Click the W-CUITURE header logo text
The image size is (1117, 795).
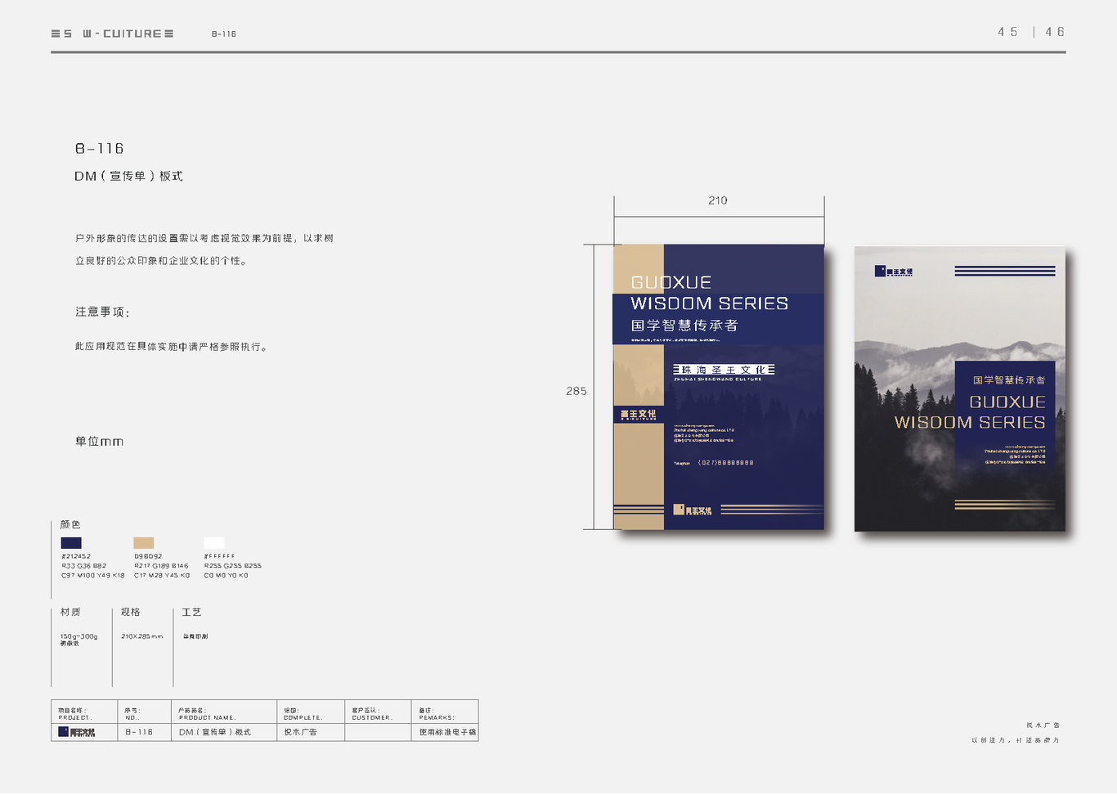[x=112, y=34]
